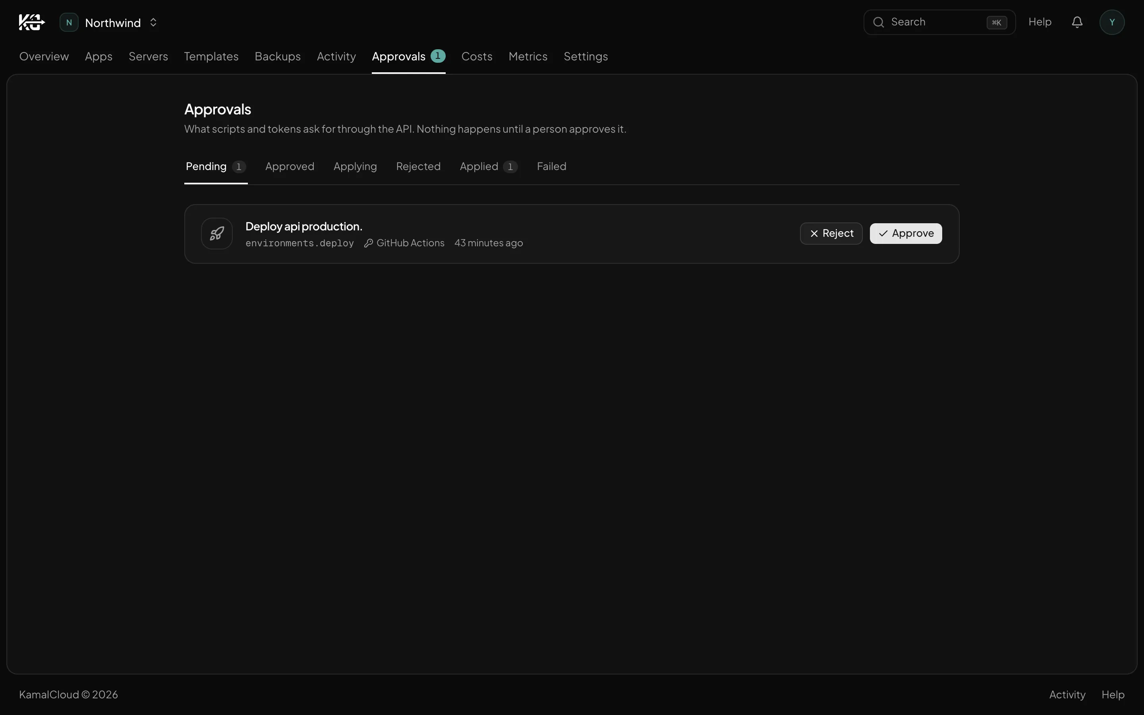This screenshot has width=1144, height=715.
Task: Go to the Servers tab
Action: 149,56
